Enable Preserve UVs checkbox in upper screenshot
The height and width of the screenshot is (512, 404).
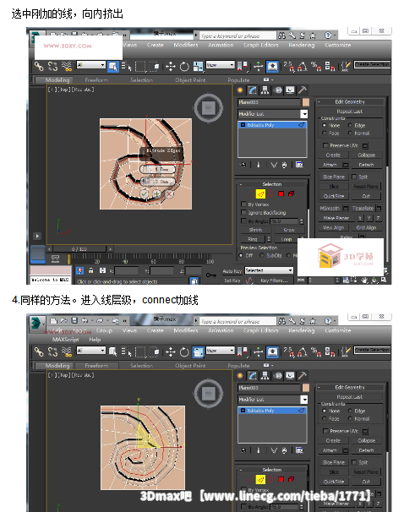325,145
